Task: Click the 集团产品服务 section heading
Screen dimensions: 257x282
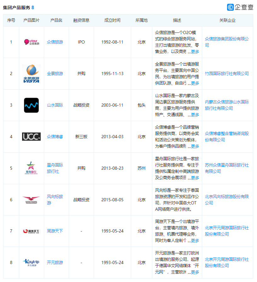Action: coord(16,8)
